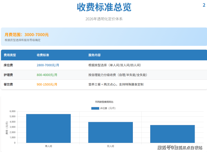
Task: Click the 服务内容 column header
Action: point(95,55)
